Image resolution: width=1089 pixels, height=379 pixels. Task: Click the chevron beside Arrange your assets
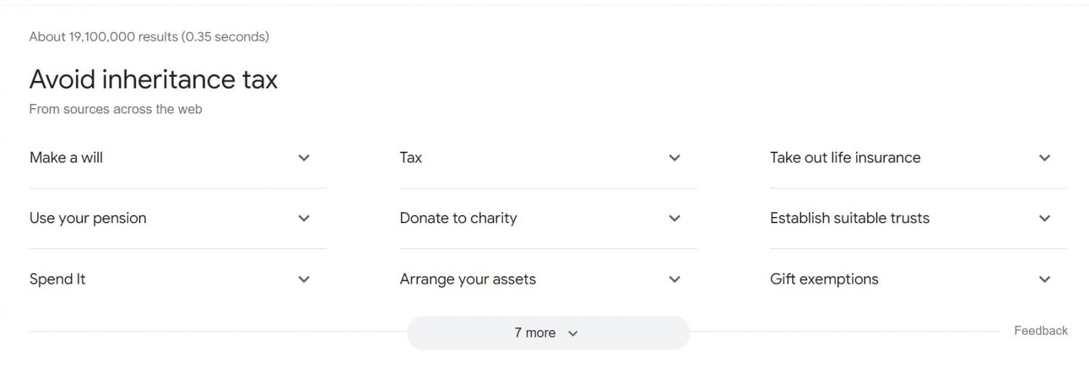(674, 279)
